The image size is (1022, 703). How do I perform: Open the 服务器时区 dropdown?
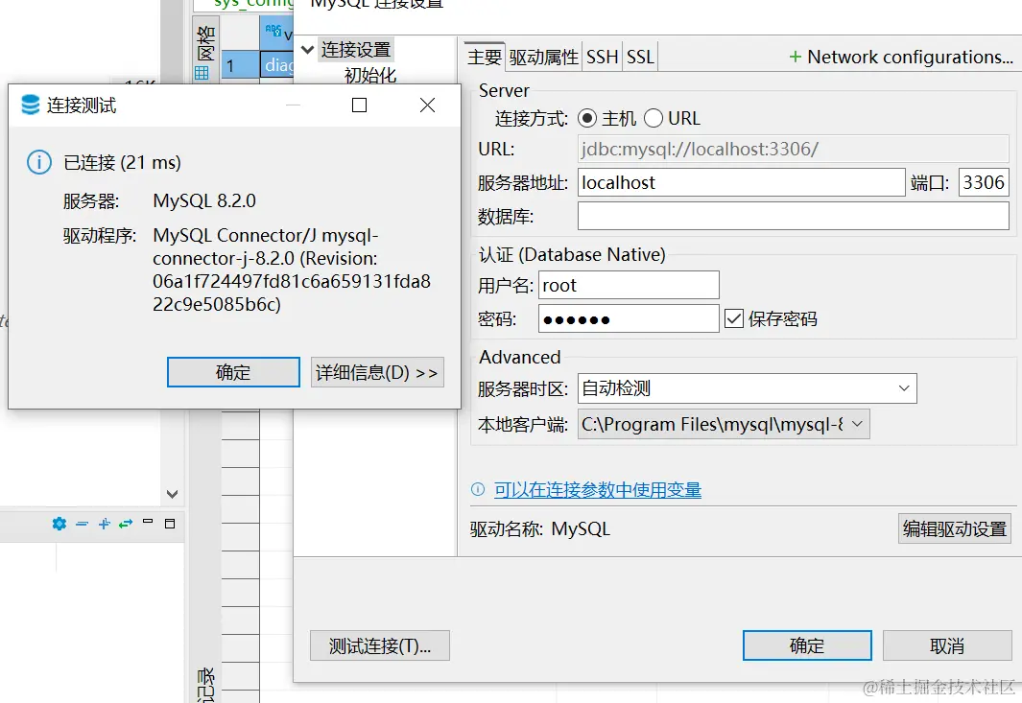[903, 388]
